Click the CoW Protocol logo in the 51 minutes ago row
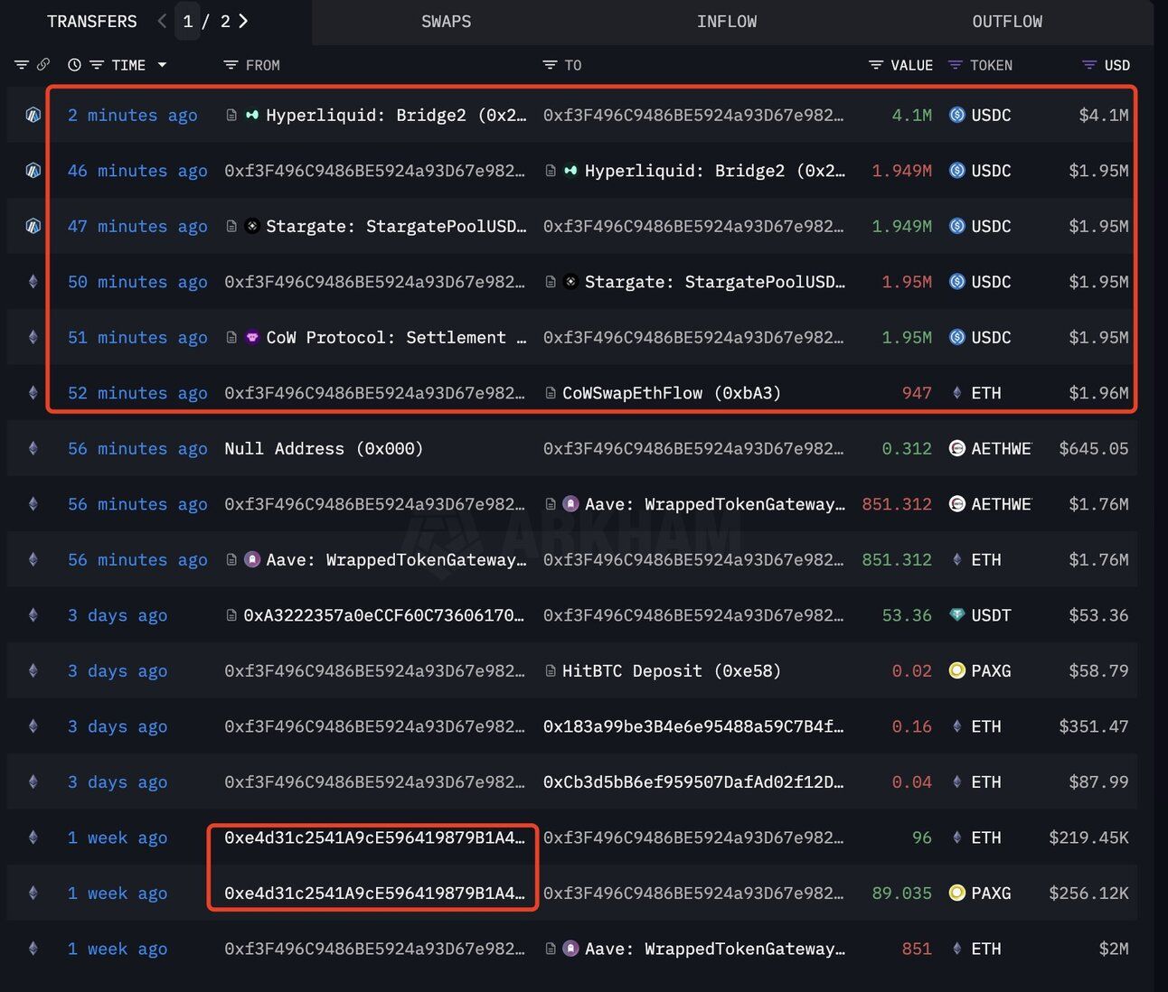 [252, 337]
